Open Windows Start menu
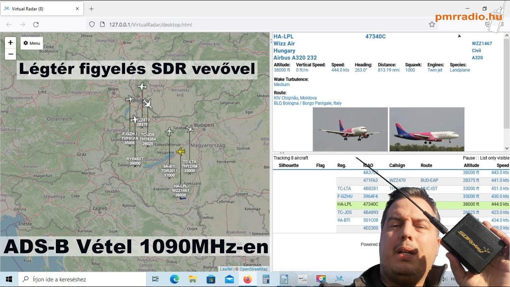The image size is (510, 287). (9, 279)
